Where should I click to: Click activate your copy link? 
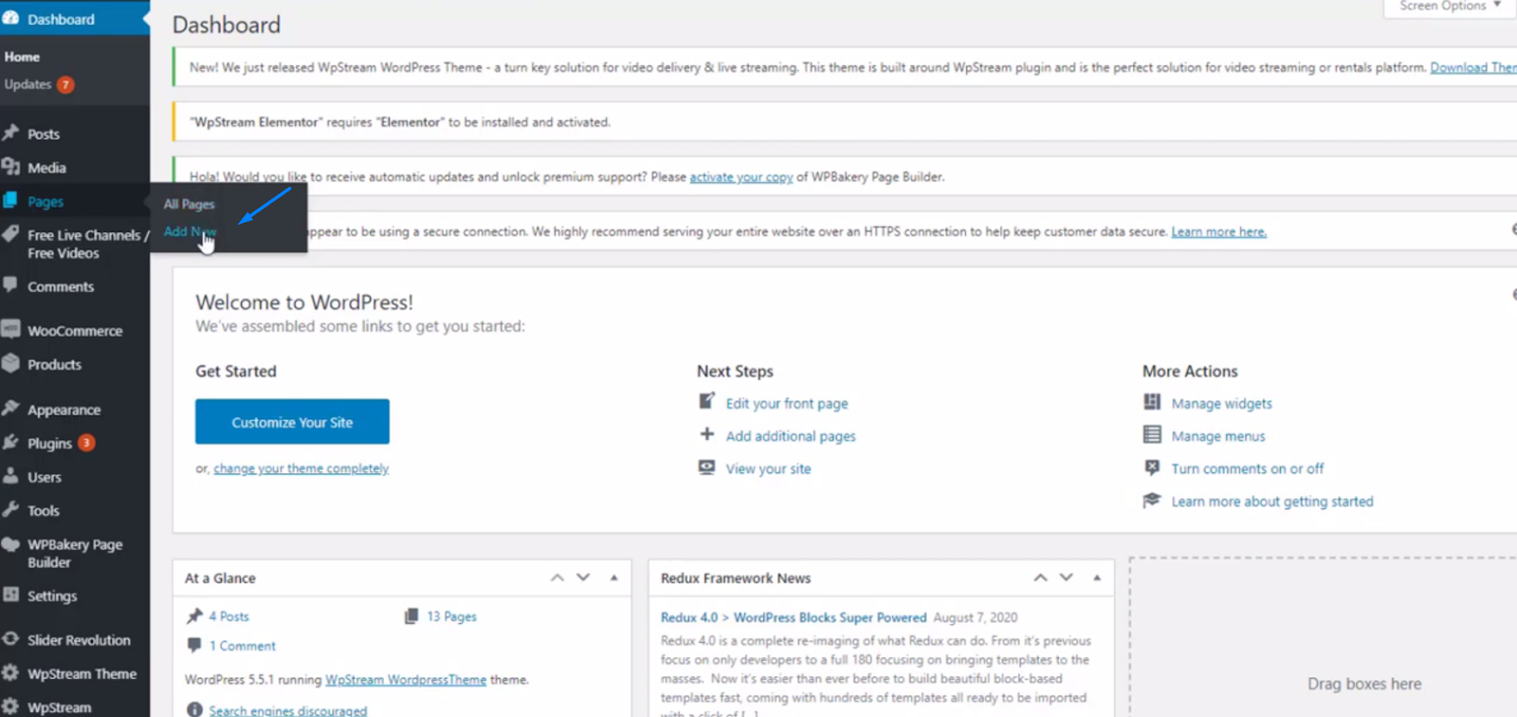pyautogui.click(x=741, y=176)
